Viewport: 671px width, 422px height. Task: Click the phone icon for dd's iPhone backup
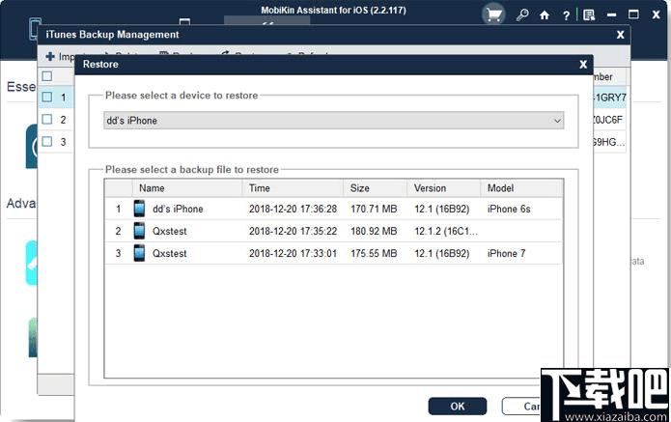(x=139, y=209)
